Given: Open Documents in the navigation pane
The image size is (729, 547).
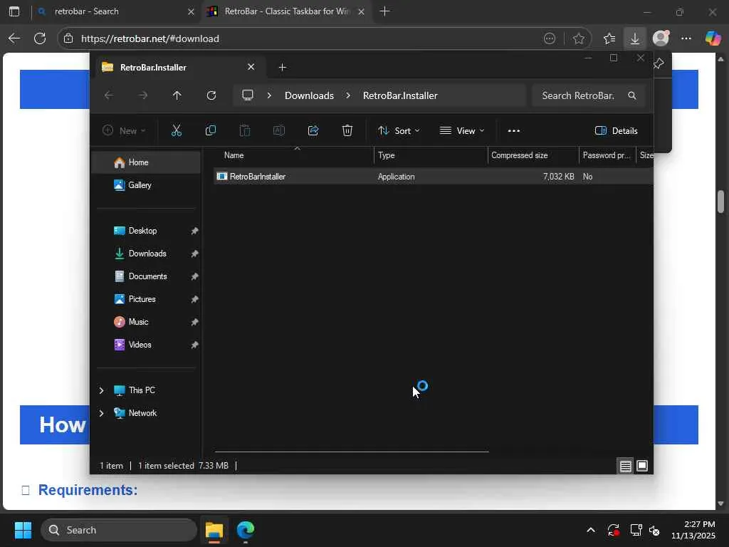Looking at the screenshot, I should point(146,276).
